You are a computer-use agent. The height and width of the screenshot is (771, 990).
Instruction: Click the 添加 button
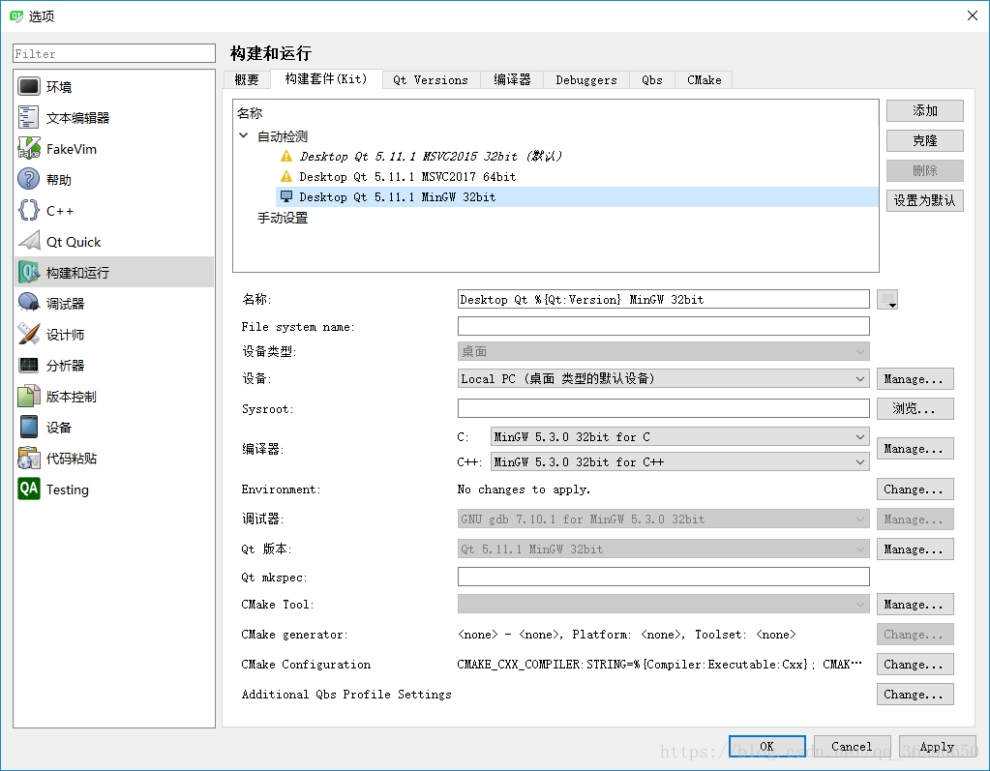pos(925,110)
